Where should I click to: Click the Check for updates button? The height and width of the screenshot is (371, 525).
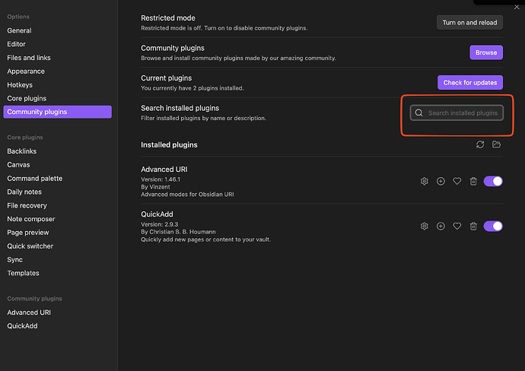pyautogui.click(x=470, y=82)
